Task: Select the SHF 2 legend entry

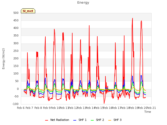Action: 97,120
